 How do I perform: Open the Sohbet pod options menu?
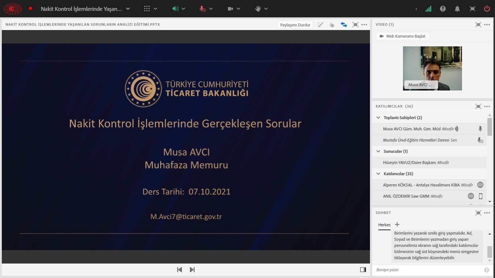point(487,213)
